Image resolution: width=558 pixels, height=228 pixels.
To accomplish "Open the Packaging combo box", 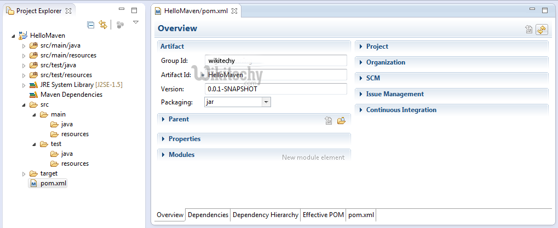I will click(x=266, y=102).
